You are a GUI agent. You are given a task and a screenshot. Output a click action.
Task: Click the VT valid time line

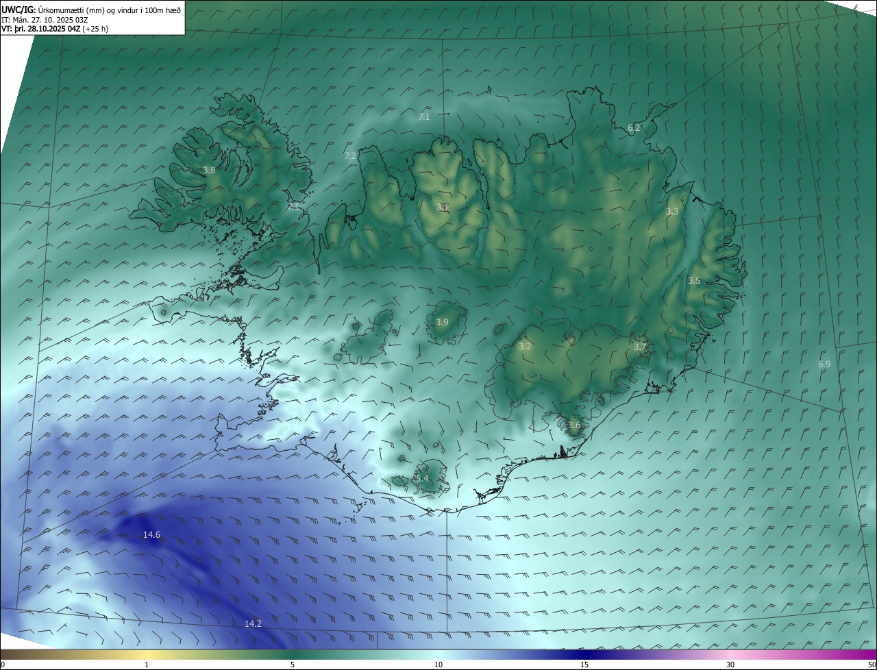[x=53, y=28]
